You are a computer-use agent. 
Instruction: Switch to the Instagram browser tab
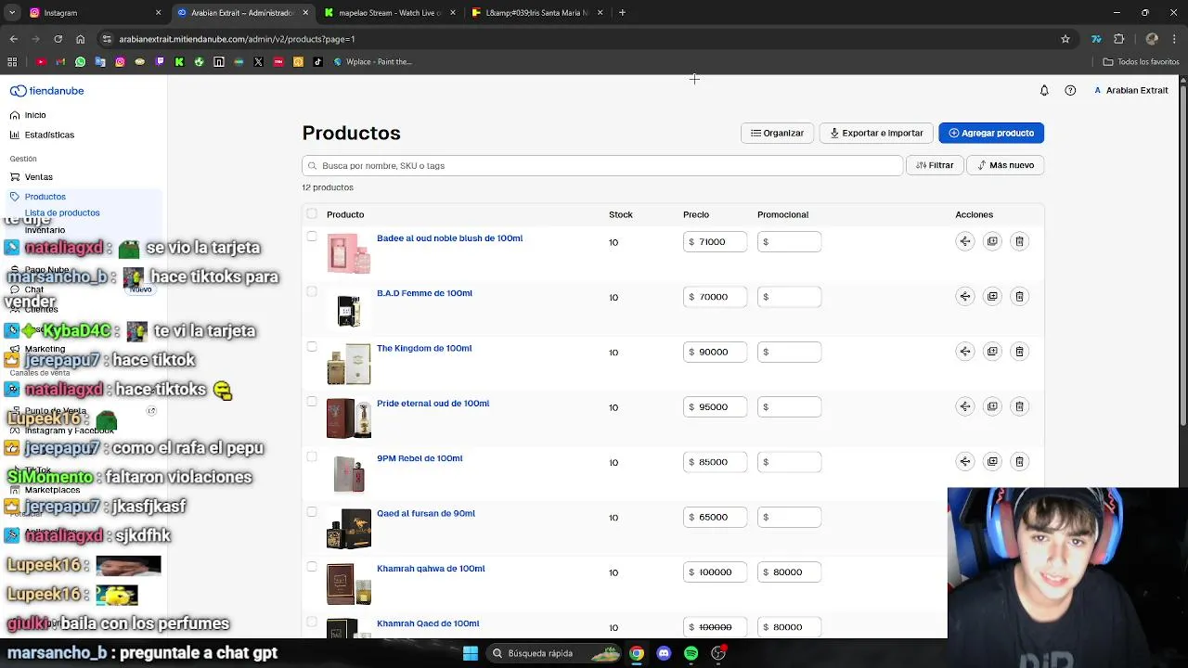point(93,13)
